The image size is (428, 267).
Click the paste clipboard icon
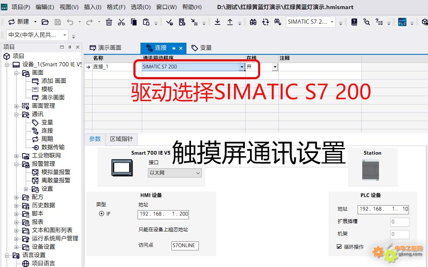[146, 22]
